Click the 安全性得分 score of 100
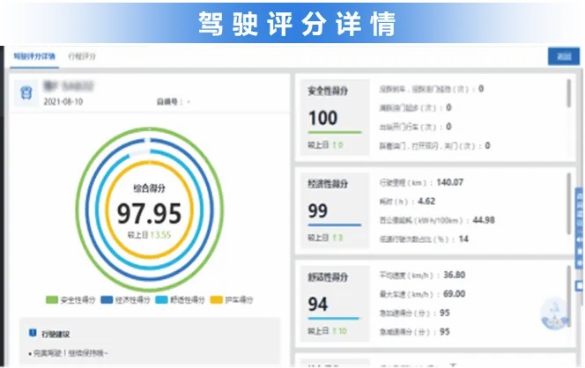This screenshot has height=368, width=585. point(323,118)
